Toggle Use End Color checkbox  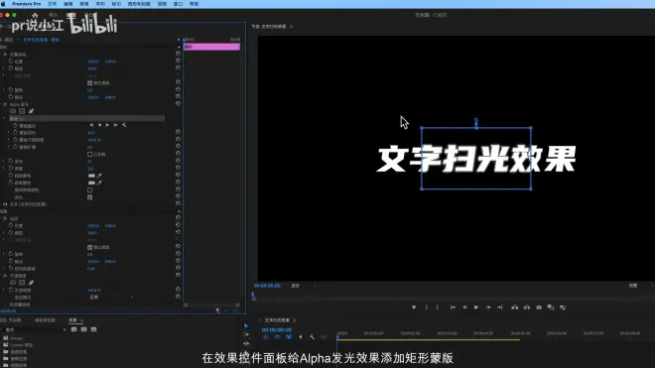click(x=89, y=190)
